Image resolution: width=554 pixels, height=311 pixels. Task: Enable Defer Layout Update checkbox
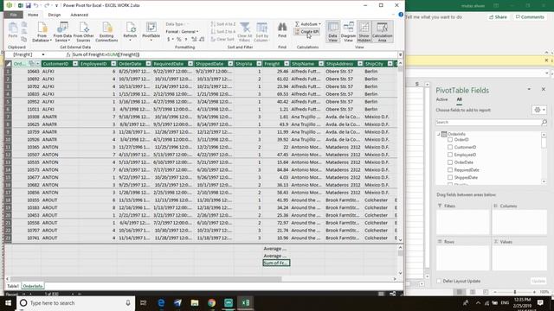point(439,281)
